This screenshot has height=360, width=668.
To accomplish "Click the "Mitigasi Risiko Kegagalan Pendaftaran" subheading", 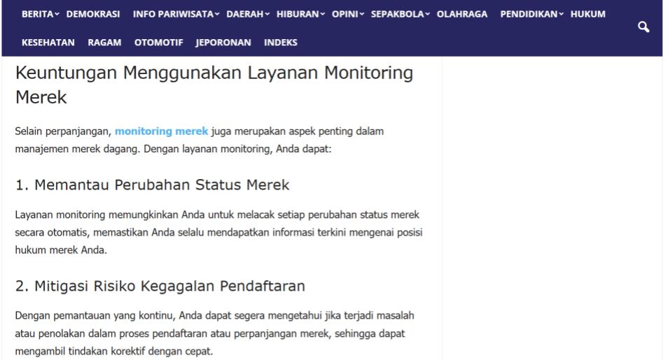I will (160, 286).
